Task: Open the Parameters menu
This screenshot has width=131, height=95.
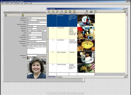Action: [x=17, y=3]
